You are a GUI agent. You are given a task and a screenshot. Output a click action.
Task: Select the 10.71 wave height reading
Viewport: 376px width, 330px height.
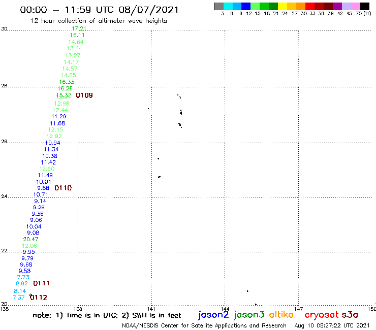[41, 194]
